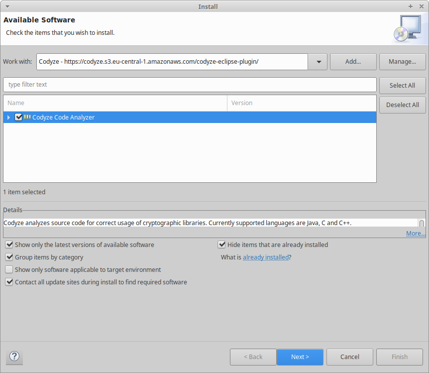Toggle Contact all update sites checkbox
The height and width of the screenshot is (373, 429).
(9, 282)
